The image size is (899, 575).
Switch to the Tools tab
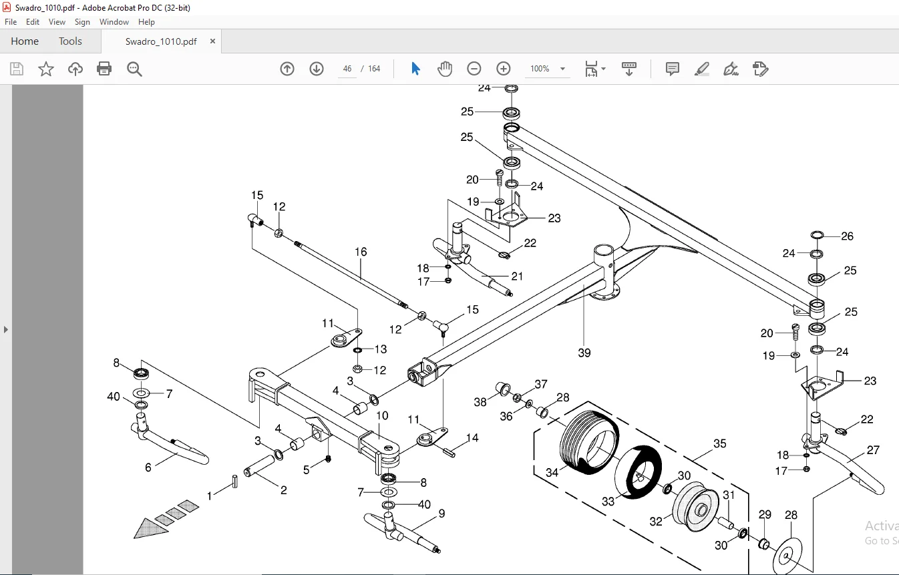pos(70,41)
